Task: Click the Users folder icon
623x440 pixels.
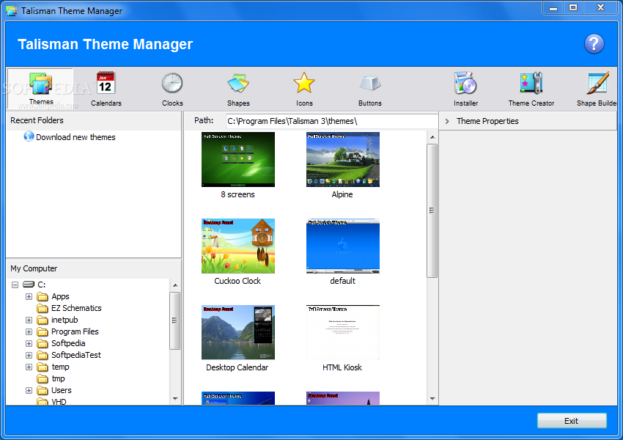Action: [x=43, y=390]
